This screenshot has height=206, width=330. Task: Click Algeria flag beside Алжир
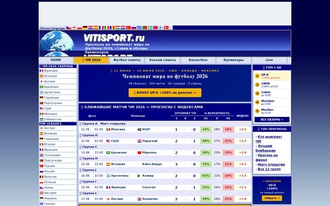coord(139,176)
